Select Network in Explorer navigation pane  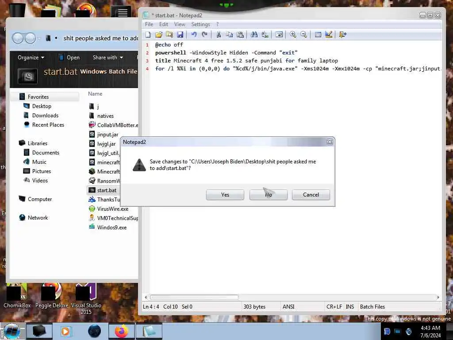(x=38, y=218)
